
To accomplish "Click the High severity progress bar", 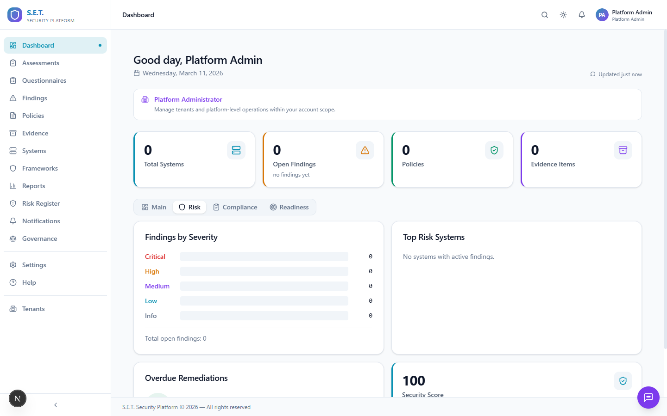I will point(264,271).
